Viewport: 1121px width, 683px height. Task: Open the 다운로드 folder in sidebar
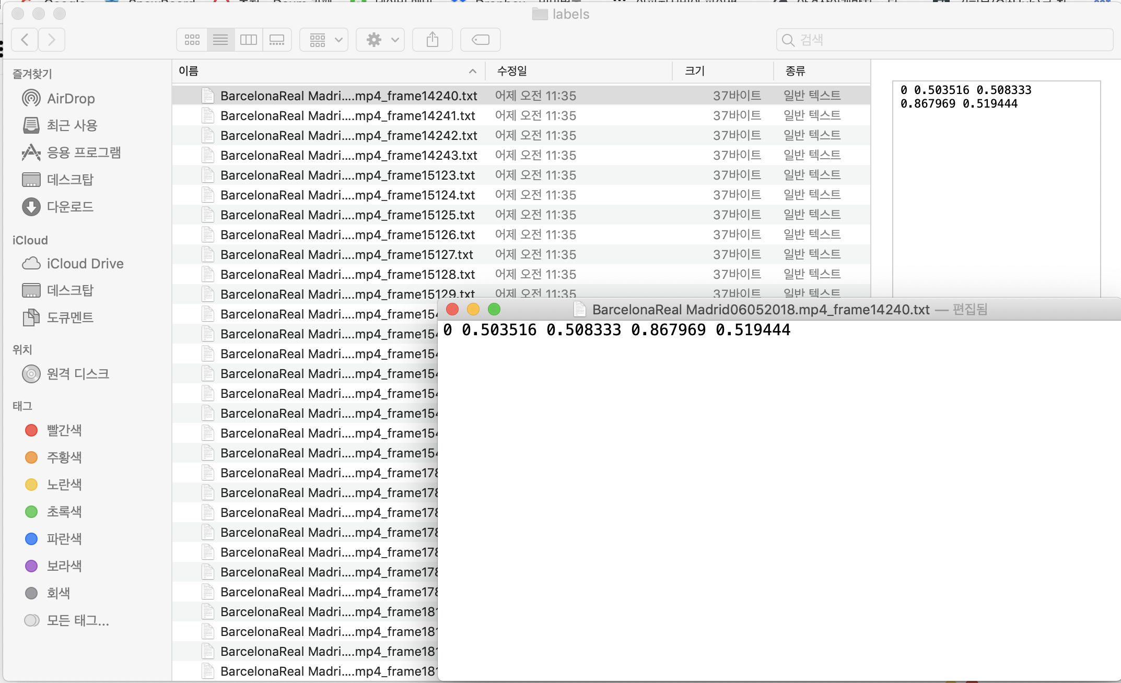70,207
